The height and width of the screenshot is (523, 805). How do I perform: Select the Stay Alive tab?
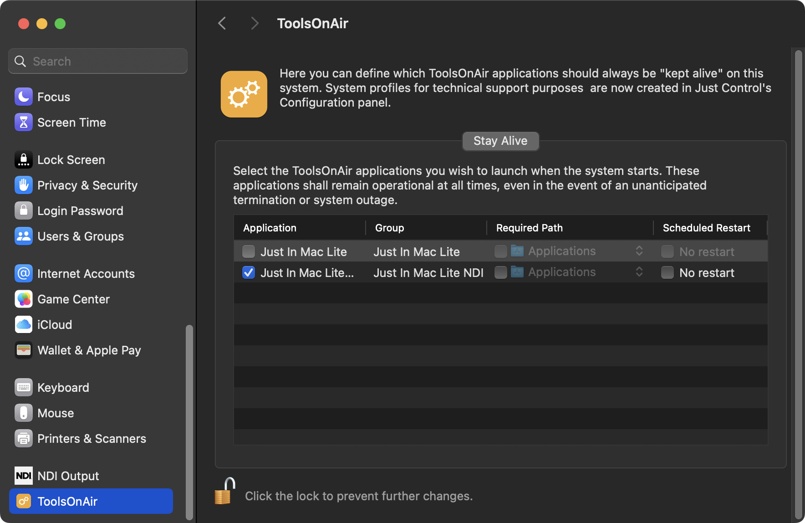(x=500, y=141)
